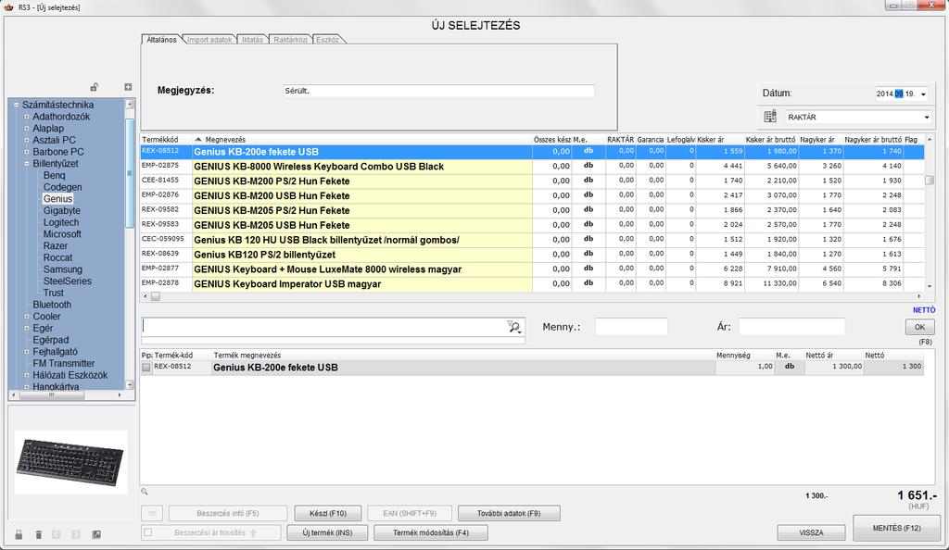Click the search filter magnifier icon in search field
949x550 pixels.
coord(514,327)
